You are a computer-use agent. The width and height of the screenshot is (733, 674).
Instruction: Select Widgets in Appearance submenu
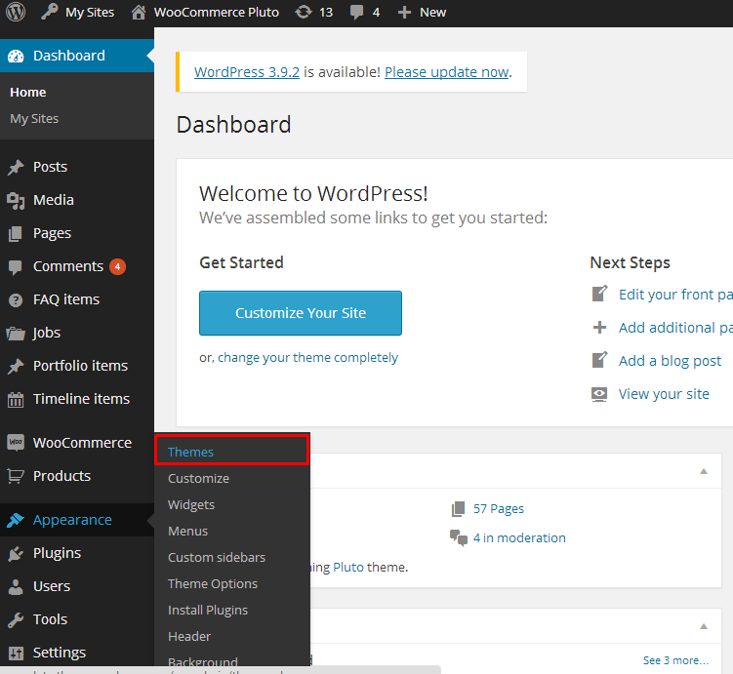tap(191, 505)
